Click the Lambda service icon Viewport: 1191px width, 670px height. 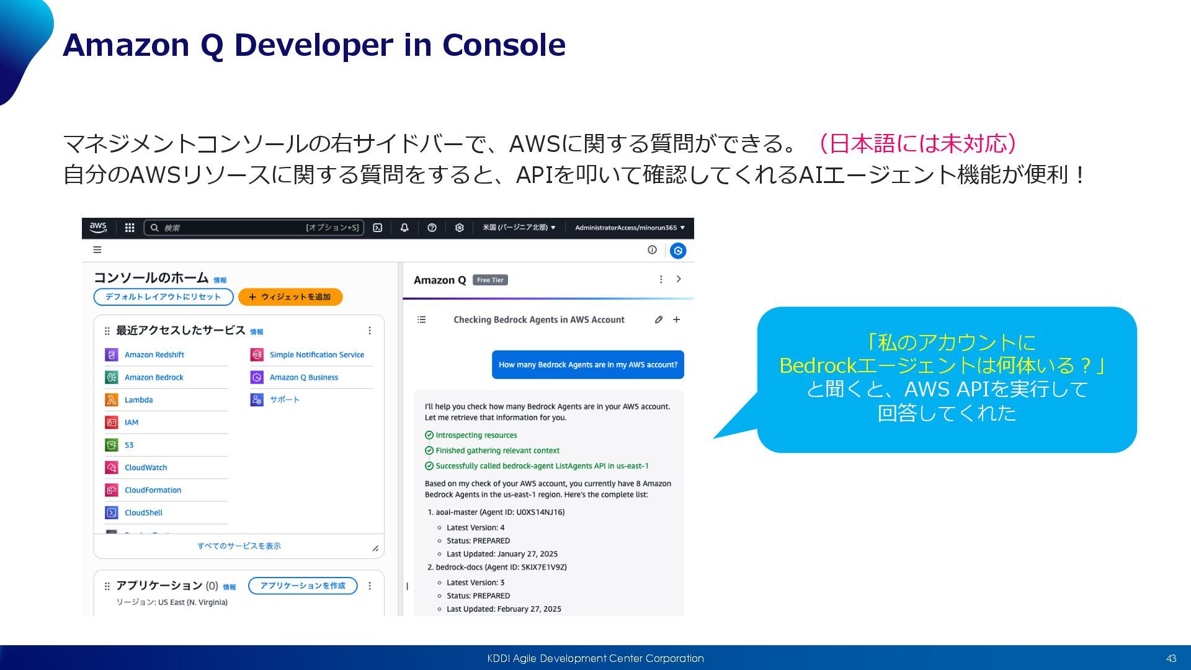pyautogui.click(x=112, y=400)
